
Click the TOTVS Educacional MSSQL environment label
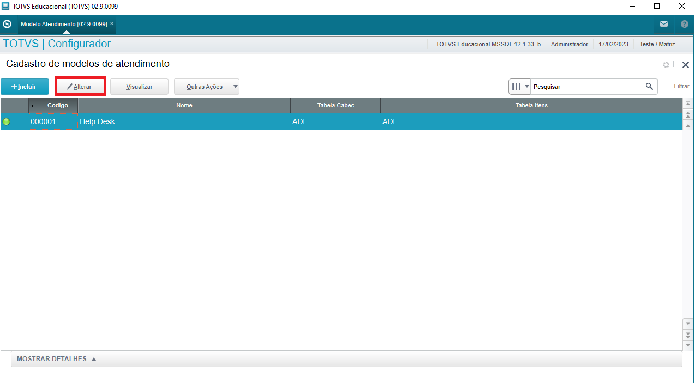488,44
